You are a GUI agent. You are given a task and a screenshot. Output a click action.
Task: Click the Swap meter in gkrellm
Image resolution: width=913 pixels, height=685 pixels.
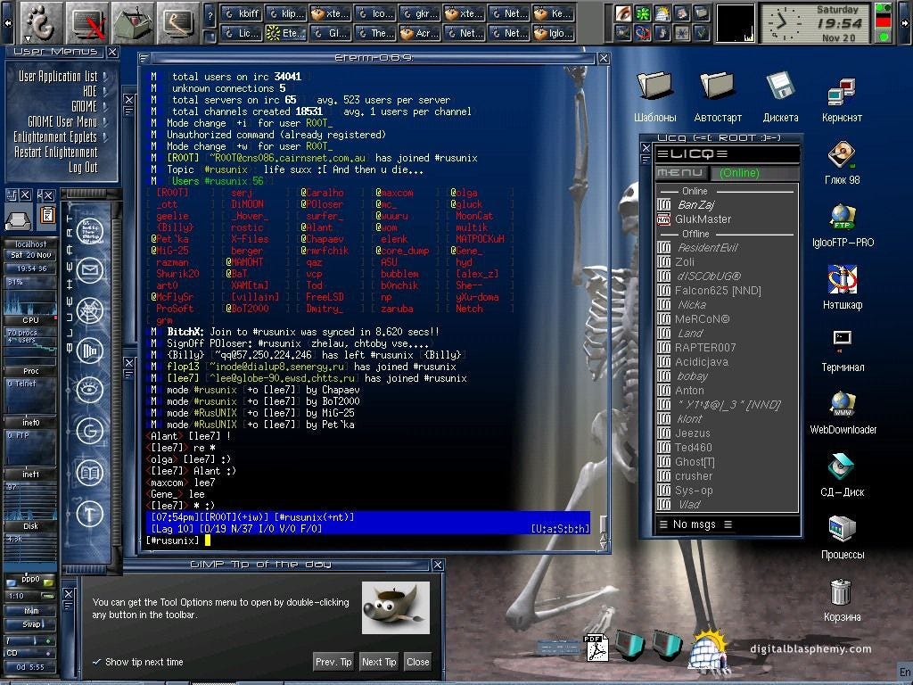click(x=31, y=623)
